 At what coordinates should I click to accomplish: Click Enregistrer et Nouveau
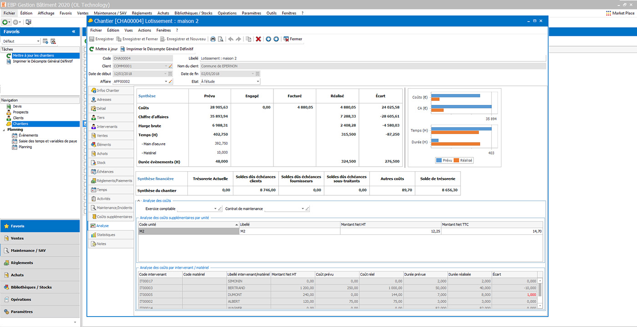tap(183, 39)
